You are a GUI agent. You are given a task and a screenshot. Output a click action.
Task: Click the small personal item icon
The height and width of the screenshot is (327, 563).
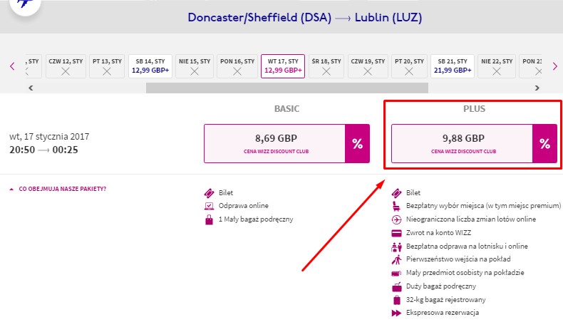396,273
